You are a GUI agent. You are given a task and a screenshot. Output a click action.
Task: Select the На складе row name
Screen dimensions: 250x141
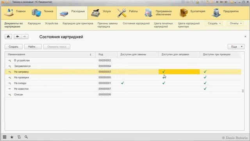[x=20, y=83]
